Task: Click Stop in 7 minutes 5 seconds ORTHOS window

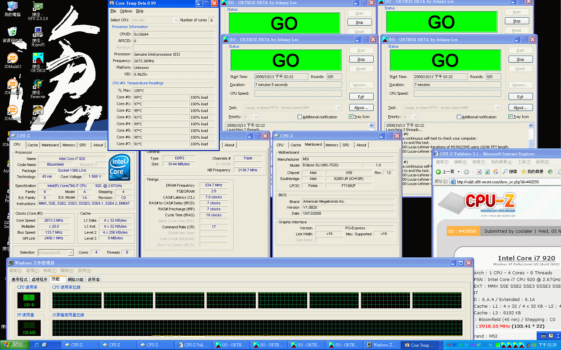Action: (x=361, y=59)
